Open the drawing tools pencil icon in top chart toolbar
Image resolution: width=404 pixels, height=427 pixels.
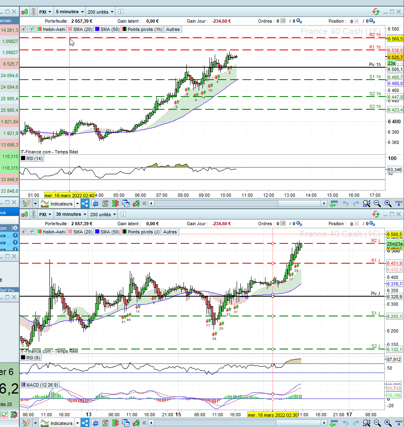(26, 203)
